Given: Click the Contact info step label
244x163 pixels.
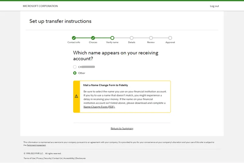Looking at the screenshot, I should coord(74,42).
